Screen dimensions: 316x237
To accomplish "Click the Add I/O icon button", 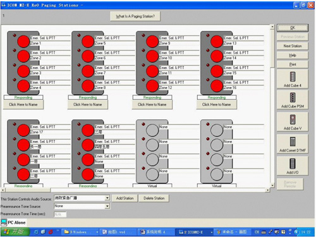I will point(293,166).
